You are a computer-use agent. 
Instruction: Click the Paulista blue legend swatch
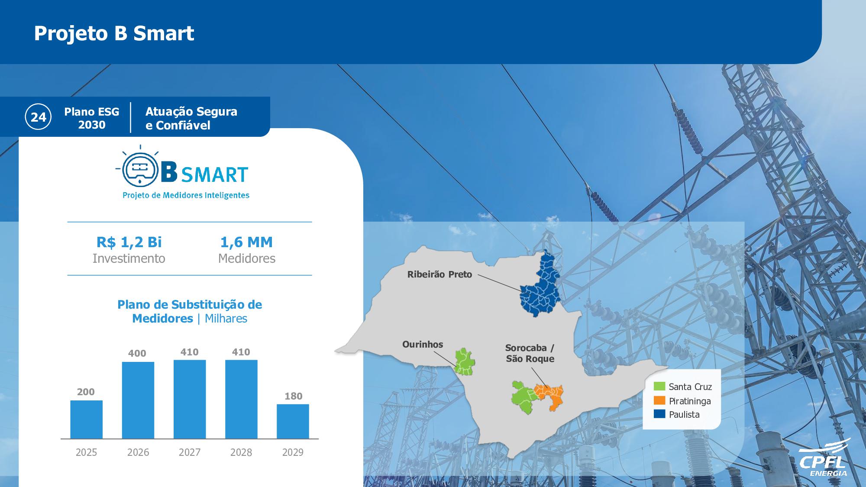[659, 414]
